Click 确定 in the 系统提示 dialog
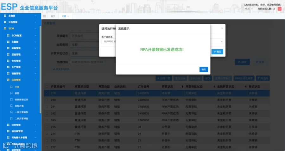Image resolution: width=285 pixels, height=151 pixels. [x=204, y=69]
